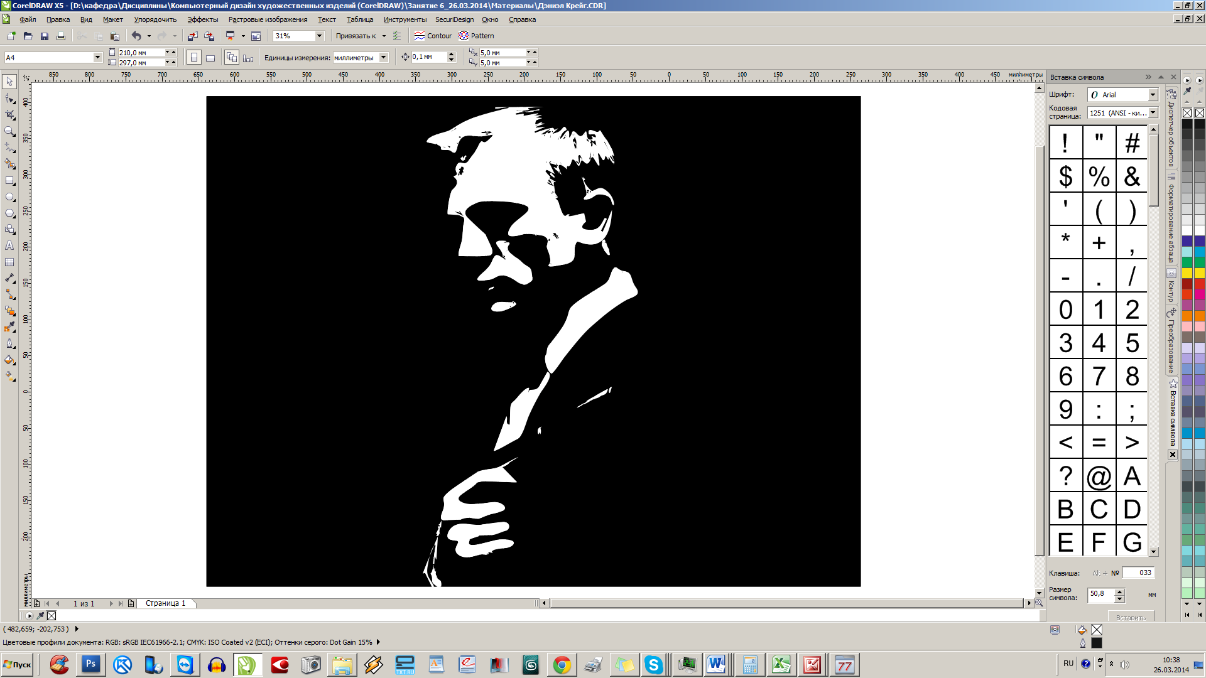Open the Эффекты menu

[202, 19]
